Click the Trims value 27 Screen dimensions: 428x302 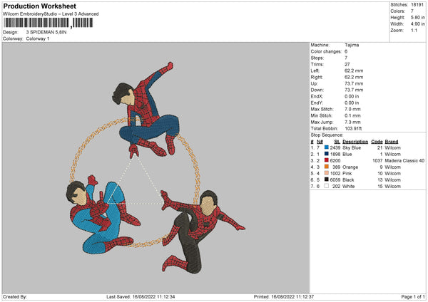pos(347,64)
